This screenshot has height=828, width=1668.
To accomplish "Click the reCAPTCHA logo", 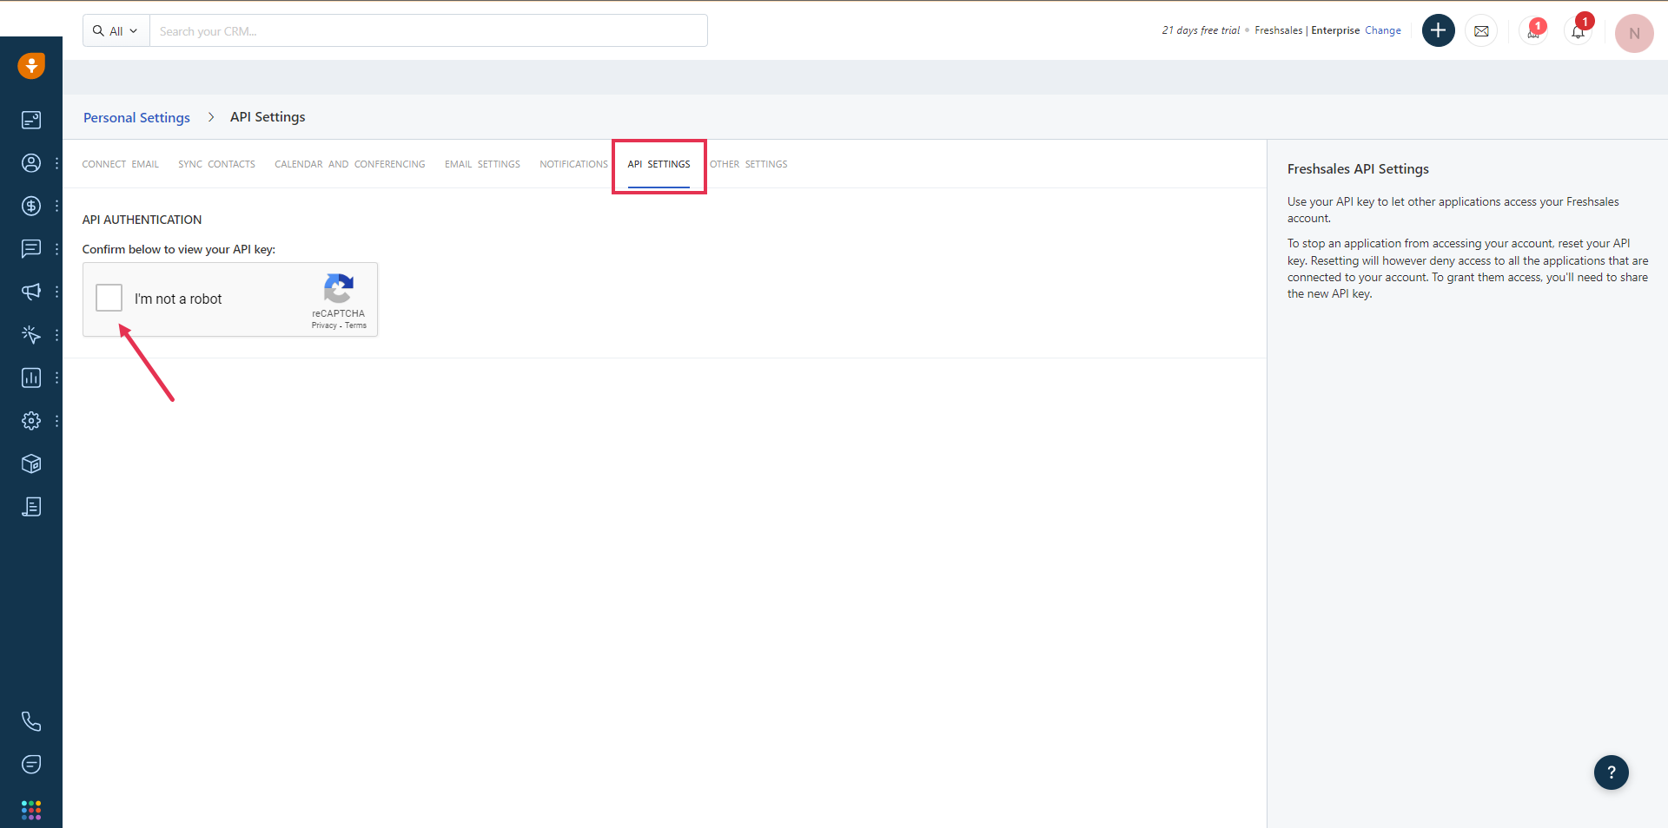I will point(339,289).
